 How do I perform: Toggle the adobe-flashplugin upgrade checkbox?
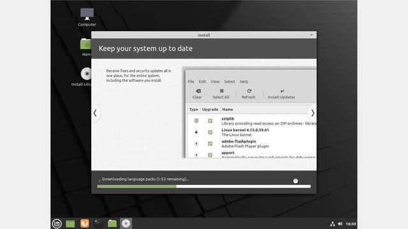[210, 144]
